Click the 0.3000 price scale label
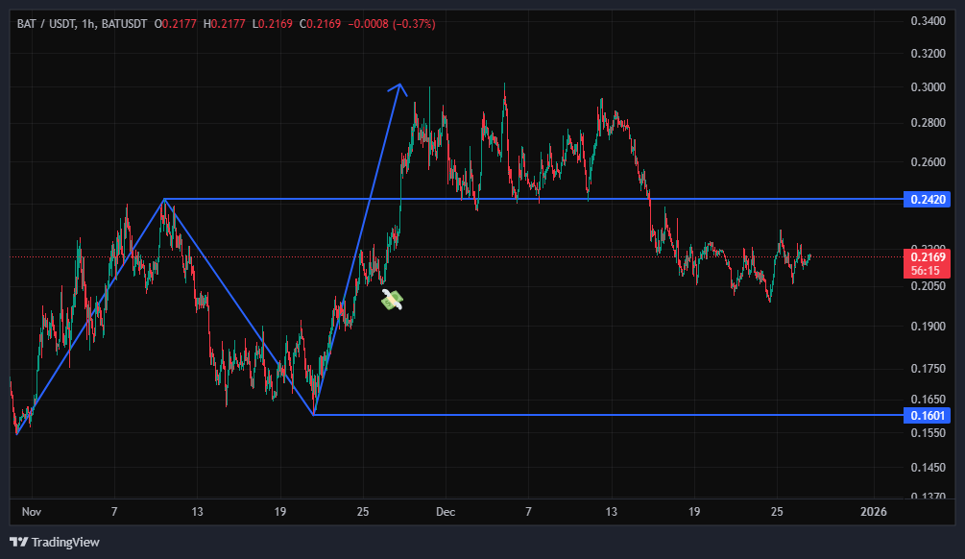 927,88
